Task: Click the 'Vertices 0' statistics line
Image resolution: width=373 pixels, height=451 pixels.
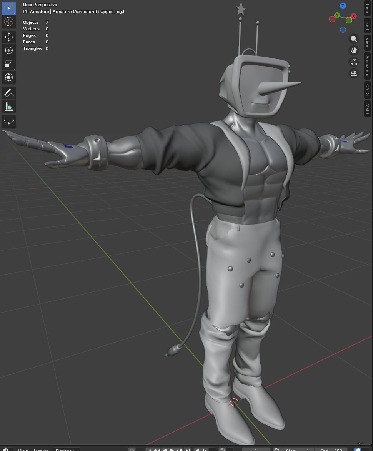Action: [36, 29]
